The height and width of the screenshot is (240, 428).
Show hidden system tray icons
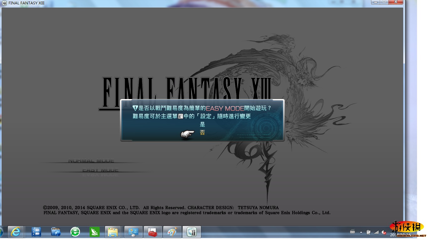pyautogui.click(x=361, y=232)
